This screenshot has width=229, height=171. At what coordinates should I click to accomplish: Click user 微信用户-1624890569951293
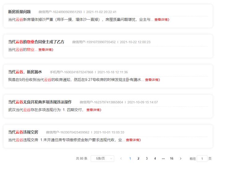click(60, 12)
